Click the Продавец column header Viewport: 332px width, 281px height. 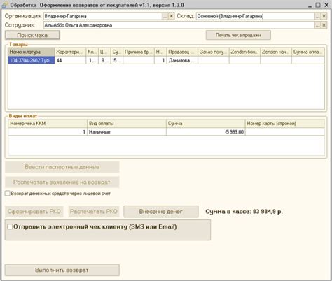tap(182, 52)
